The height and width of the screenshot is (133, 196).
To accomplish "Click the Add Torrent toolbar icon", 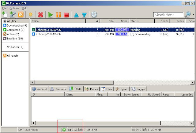I will [5, 15].
